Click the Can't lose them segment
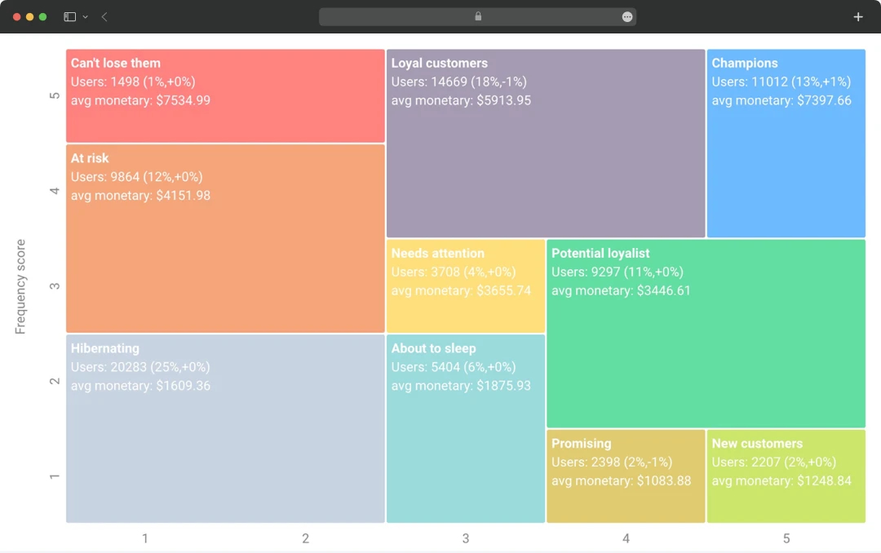 (x=225, y=94)
